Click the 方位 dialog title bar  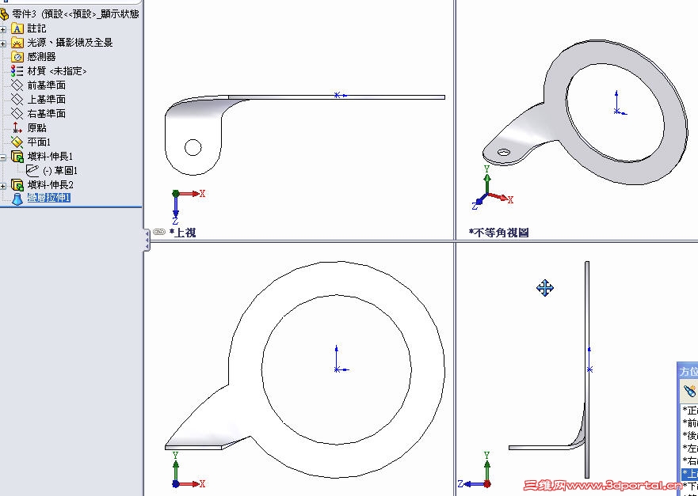[x=688, y=372]
